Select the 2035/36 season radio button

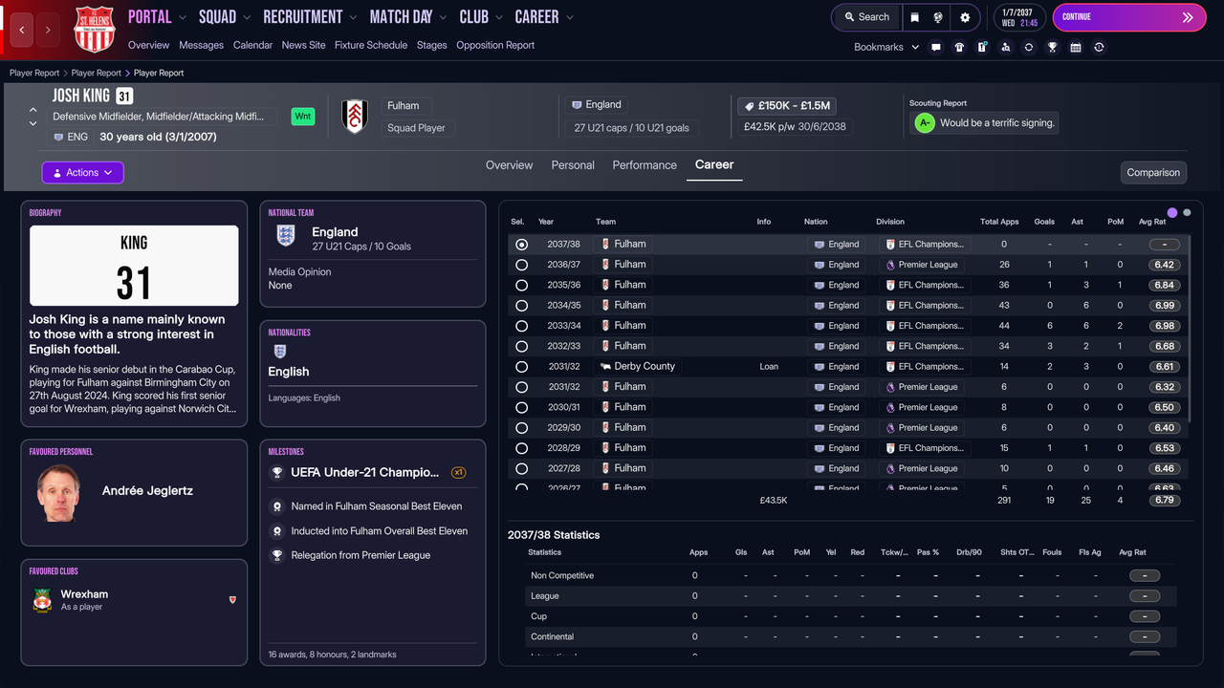521,285
